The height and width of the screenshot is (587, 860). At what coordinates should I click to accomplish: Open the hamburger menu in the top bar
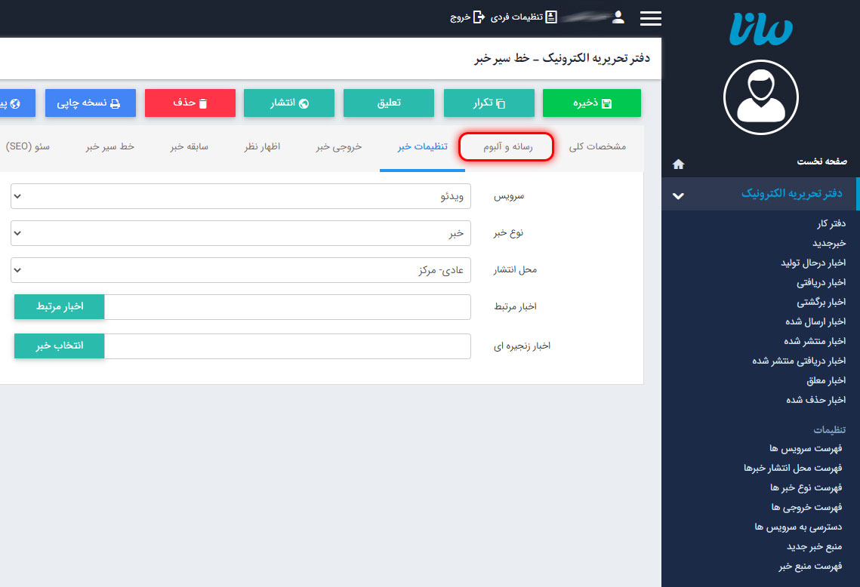(x=650, y=18)
